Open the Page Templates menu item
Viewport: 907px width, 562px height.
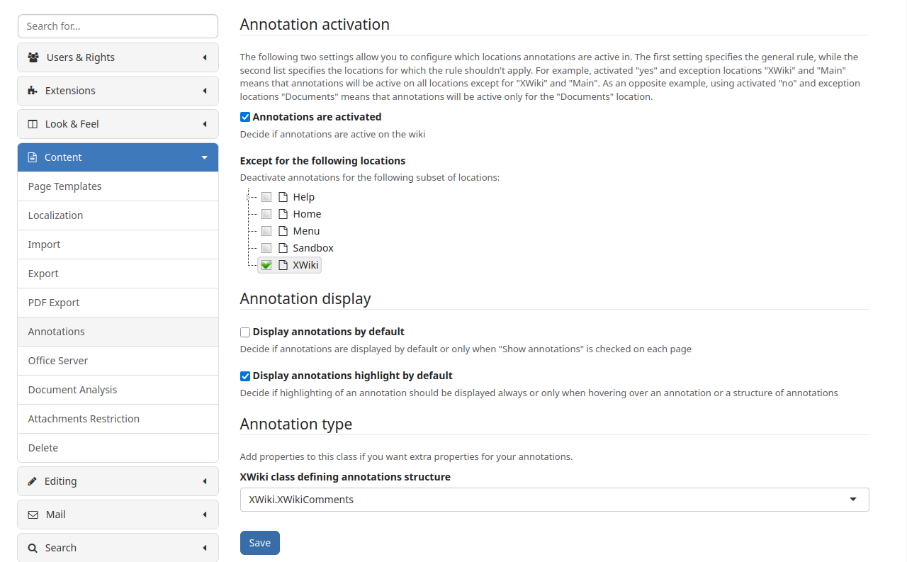click(x=65, y=186)
